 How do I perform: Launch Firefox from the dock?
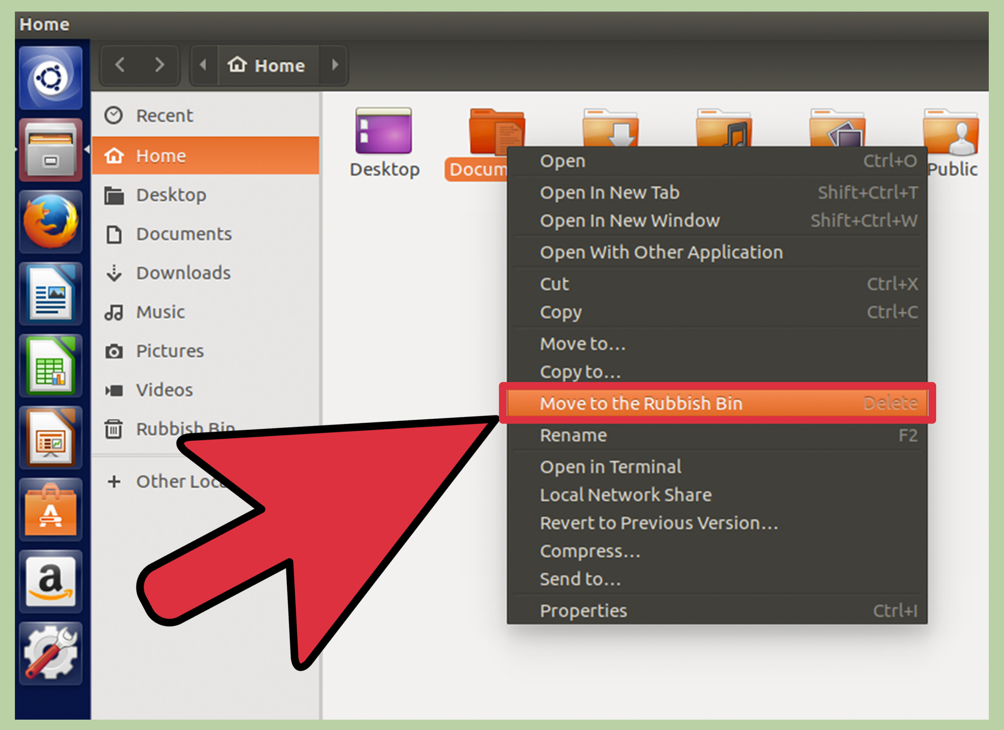51,222
